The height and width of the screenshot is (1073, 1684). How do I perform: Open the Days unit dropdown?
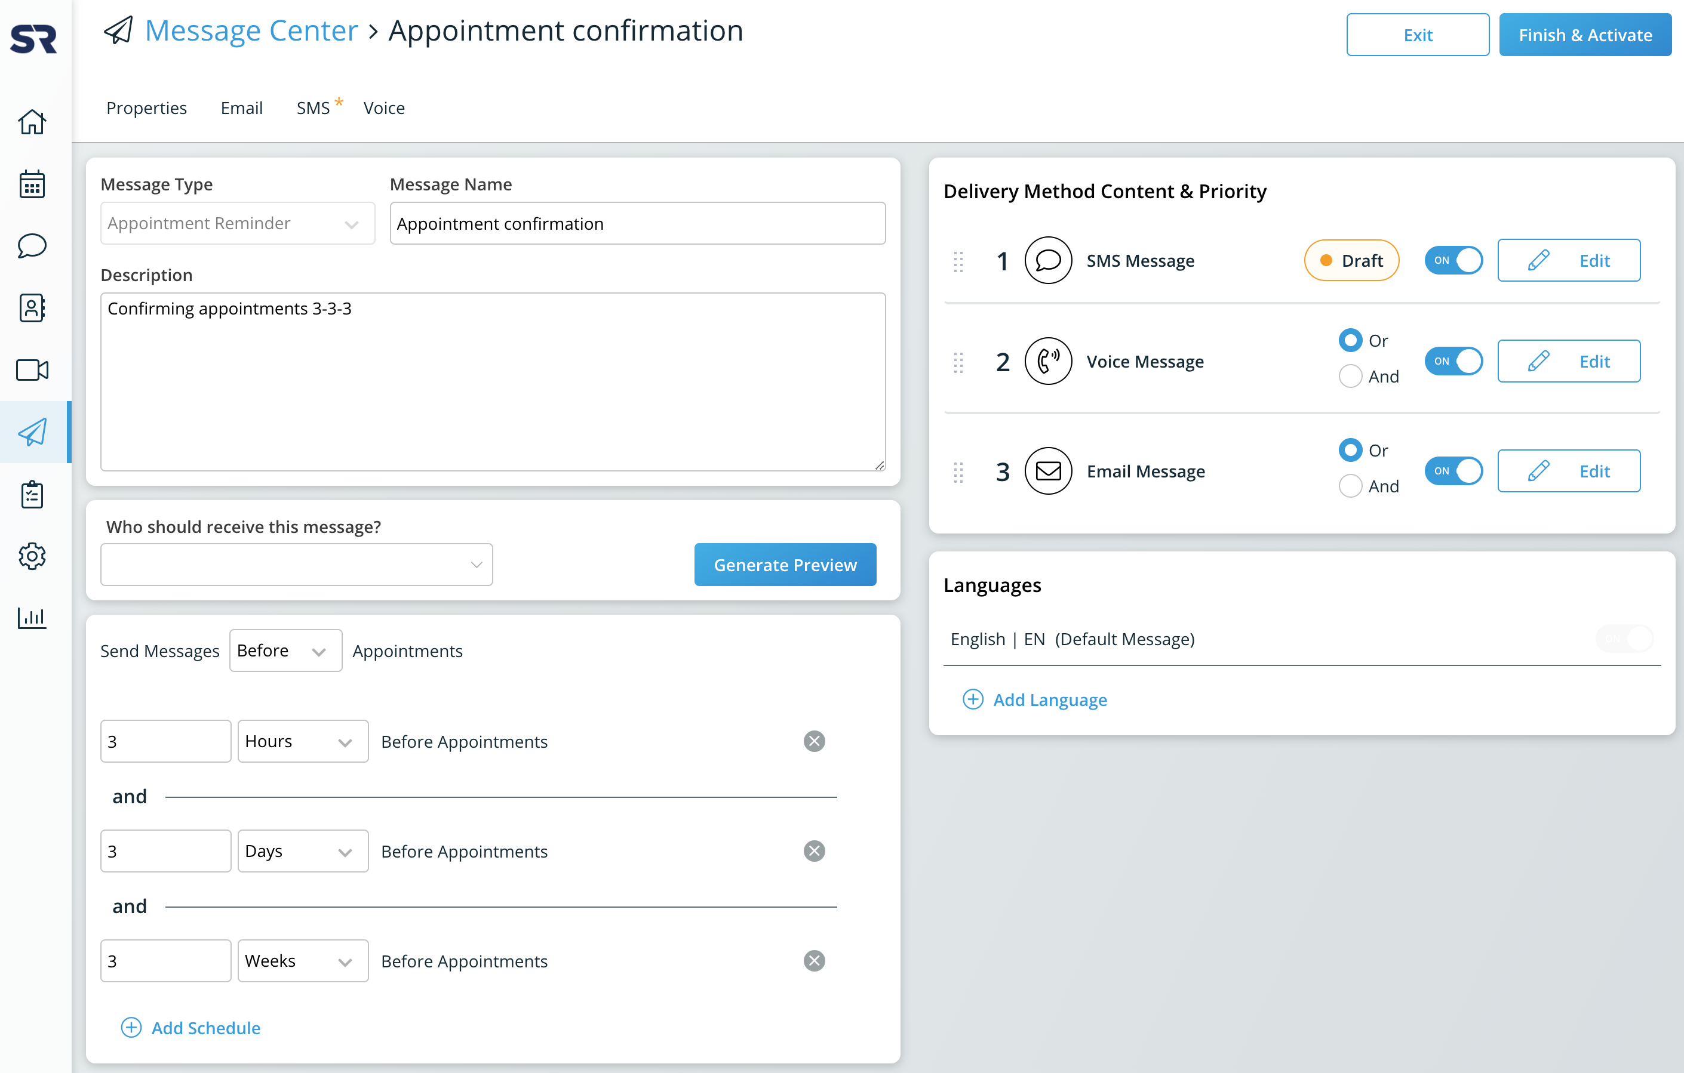coord(303,851)
